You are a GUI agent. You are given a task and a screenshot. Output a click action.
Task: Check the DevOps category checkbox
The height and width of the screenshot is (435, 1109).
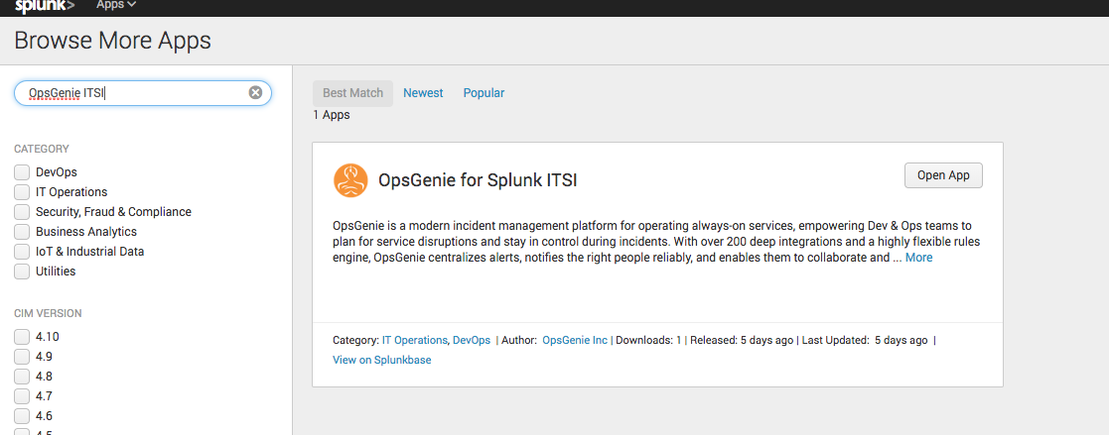(x=22, y=172)
